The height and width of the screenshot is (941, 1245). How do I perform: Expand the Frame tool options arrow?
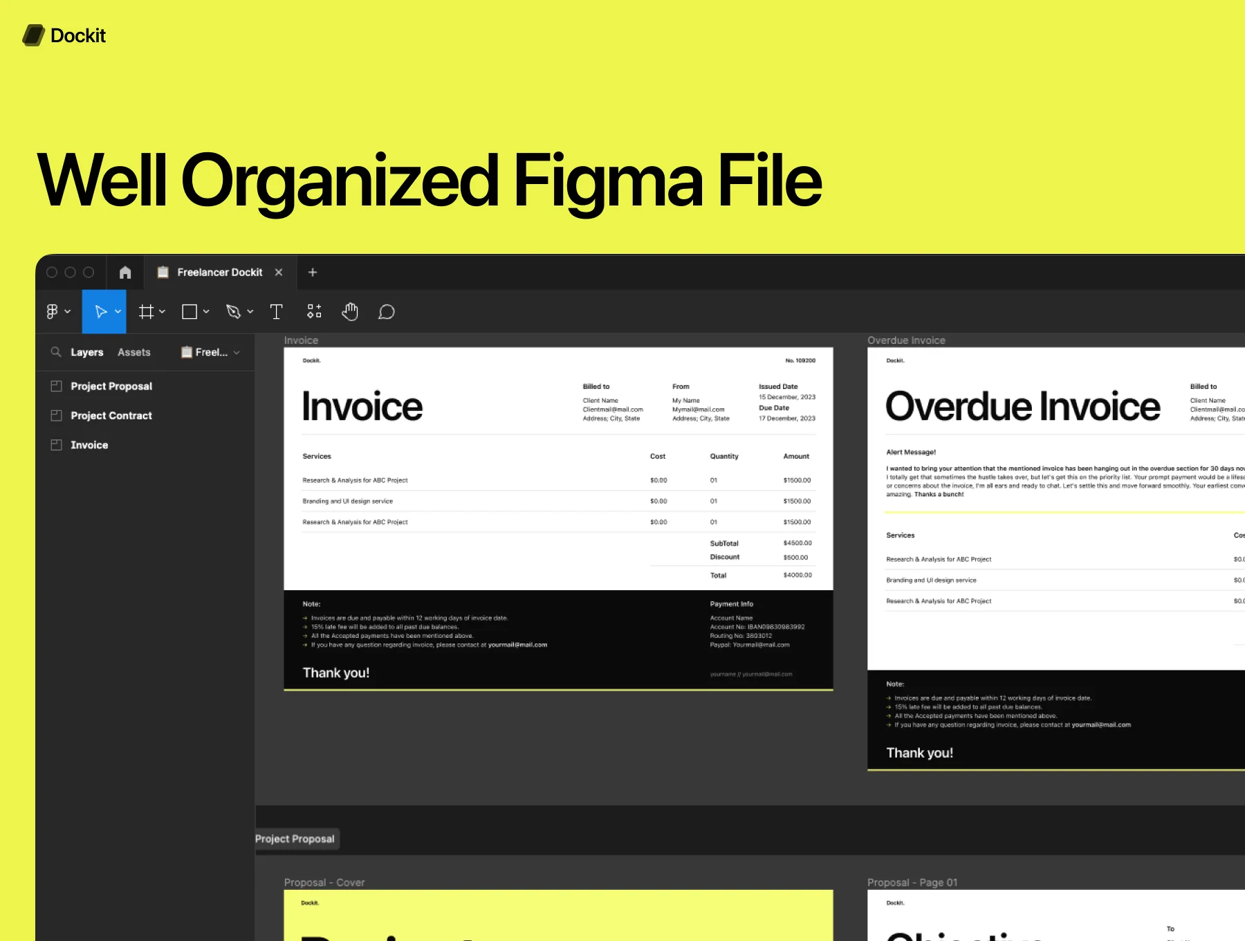point(163,311)
